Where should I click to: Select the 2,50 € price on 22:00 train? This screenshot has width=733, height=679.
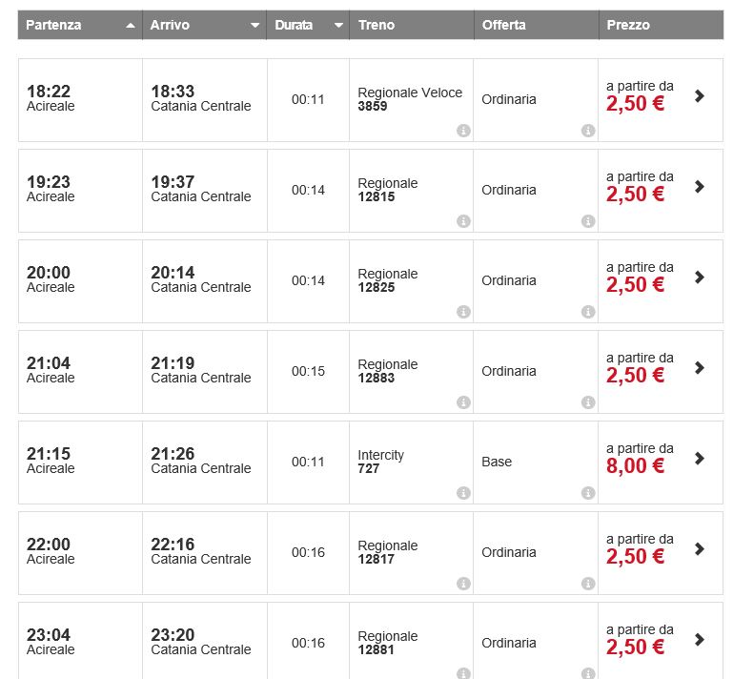point(635,557)
